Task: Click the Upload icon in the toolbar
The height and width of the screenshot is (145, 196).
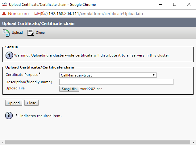Action: click(6, 32)
